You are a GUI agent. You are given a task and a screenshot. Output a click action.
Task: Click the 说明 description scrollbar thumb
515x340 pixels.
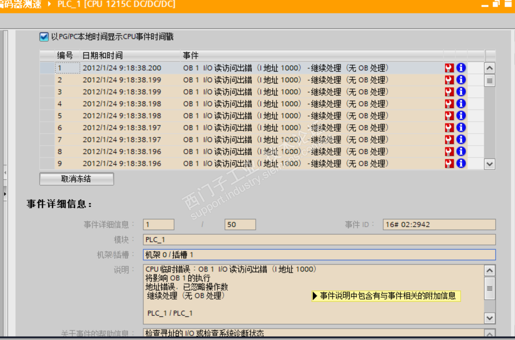(x=489, y=288)
